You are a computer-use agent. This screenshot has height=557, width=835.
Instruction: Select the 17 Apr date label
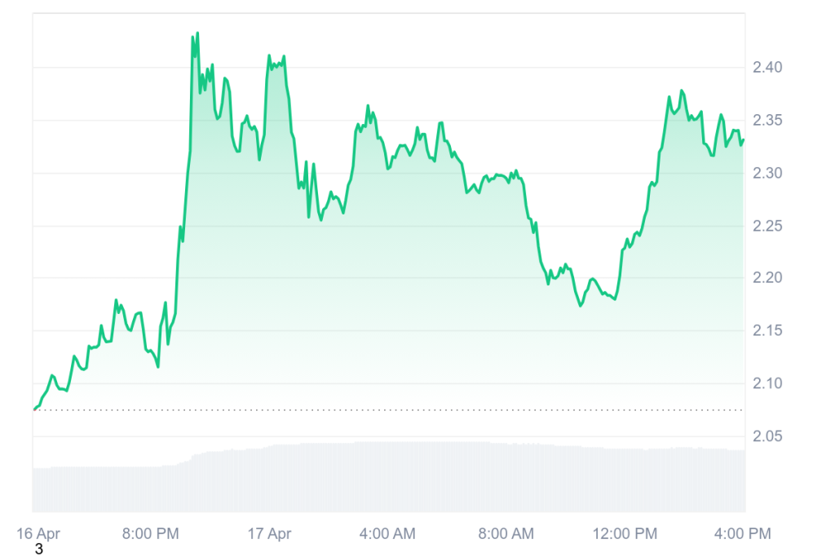(268, 534)
